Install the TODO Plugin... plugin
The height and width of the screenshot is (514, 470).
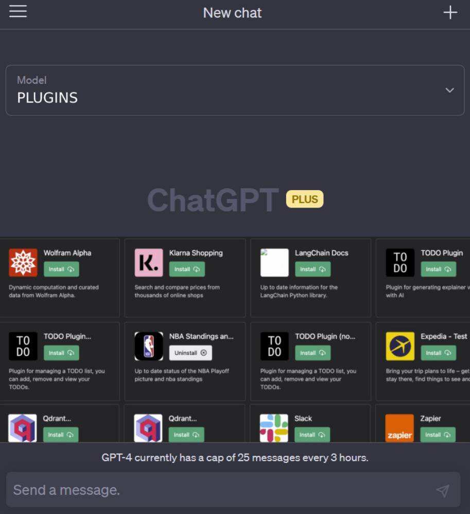(61, 353)
